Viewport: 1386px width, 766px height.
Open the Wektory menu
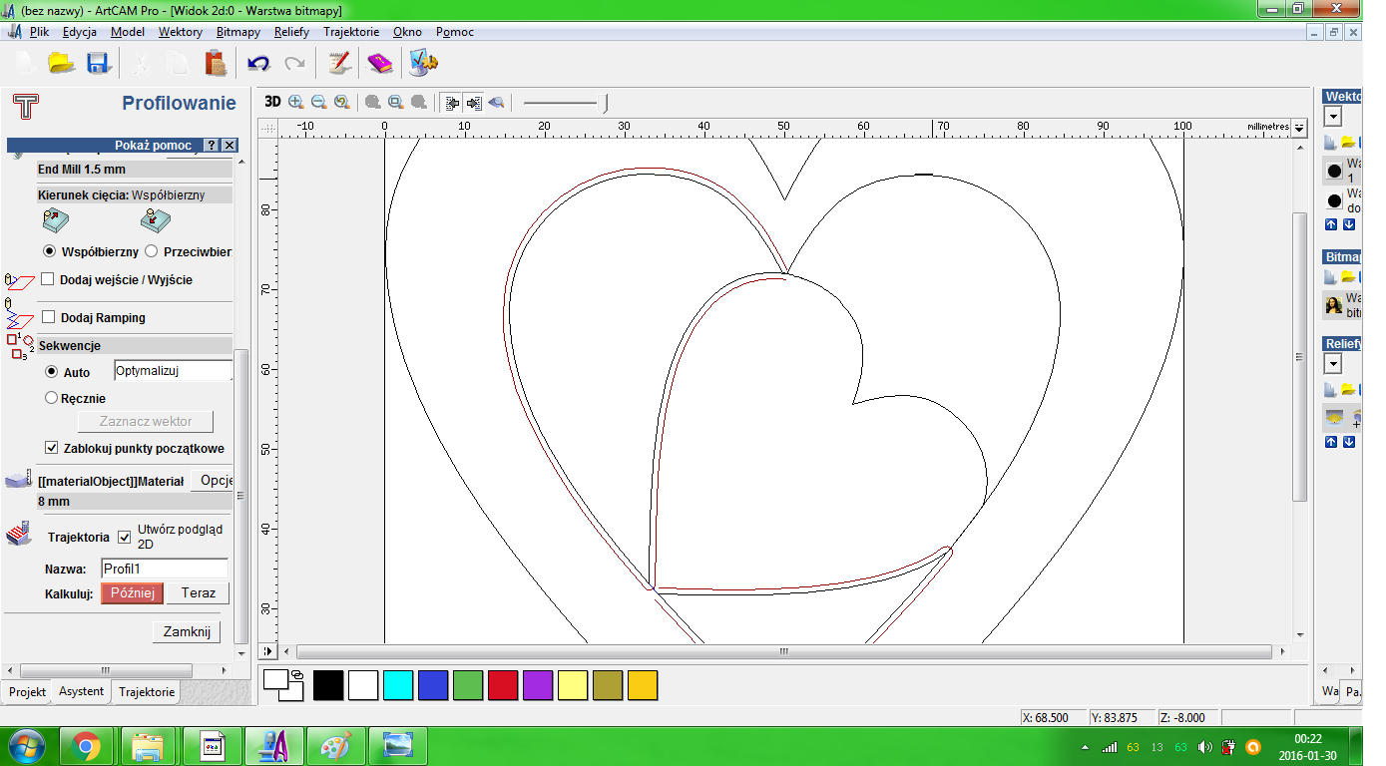[x=180, y=32]
